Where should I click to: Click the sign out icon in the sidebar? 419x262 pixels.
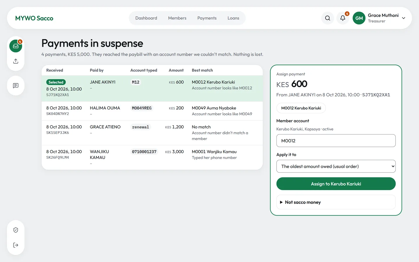(x=16, y=245)
